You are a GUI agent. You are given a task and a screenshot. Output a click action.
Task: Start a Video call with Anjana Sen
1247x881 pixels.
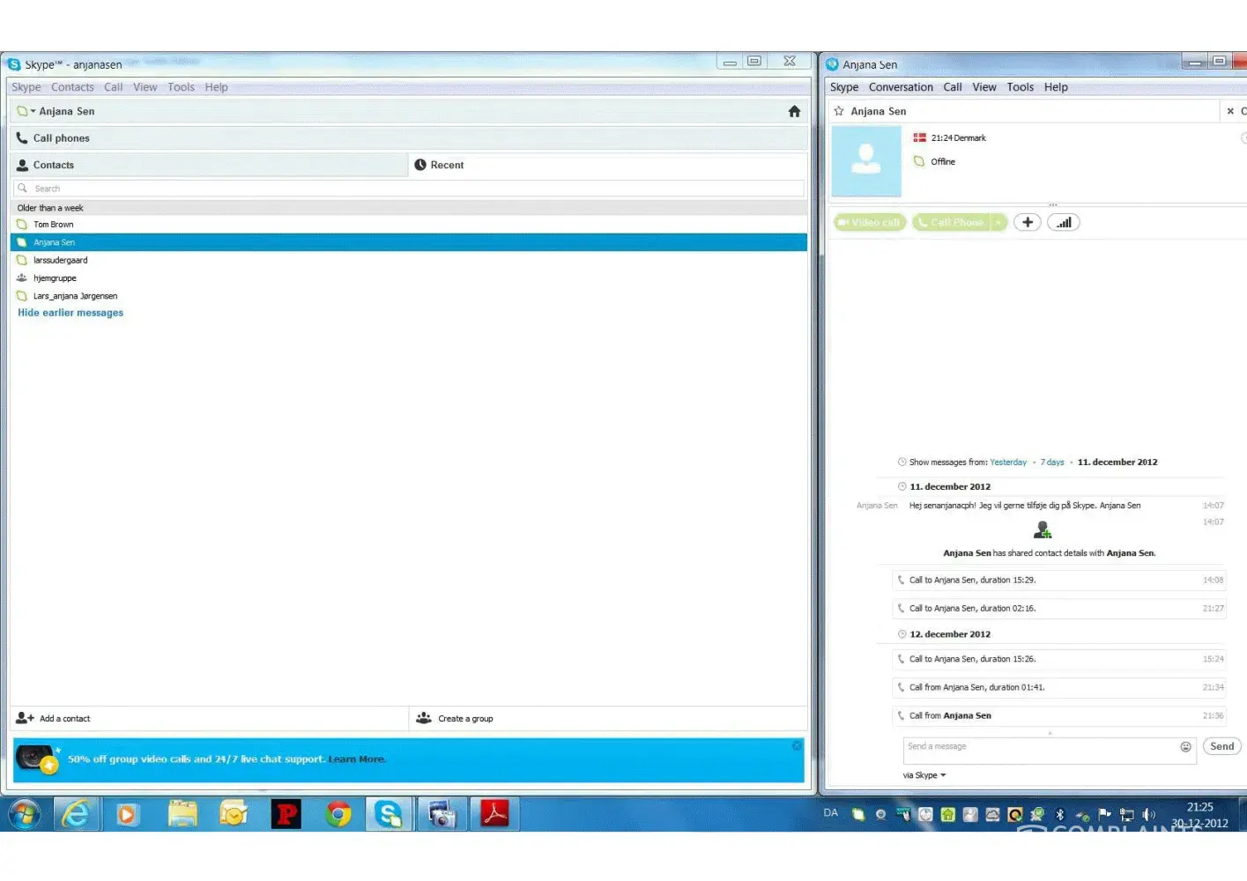pyautogui.click(x=870, y=223)
